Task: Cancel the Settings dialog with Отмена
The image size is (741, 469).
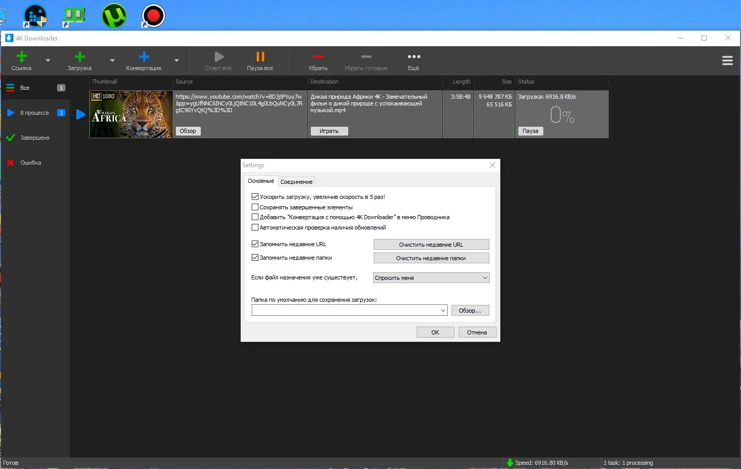Action: pyautogui.click(x=477, y=332)
